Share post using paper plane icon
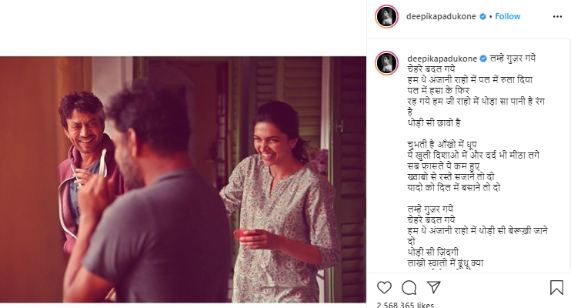Screen dimensions: 571x308 pyautogui.click(x=434, y=287)
